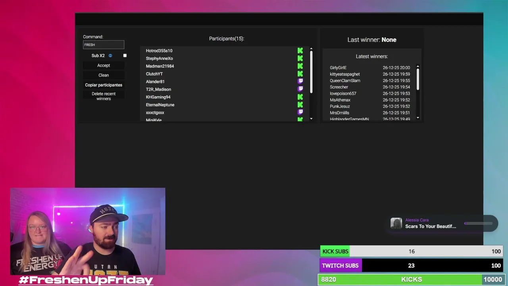
Task: Click the Twitch icon beside xxxctgxxx
Action: coord(300,112)
